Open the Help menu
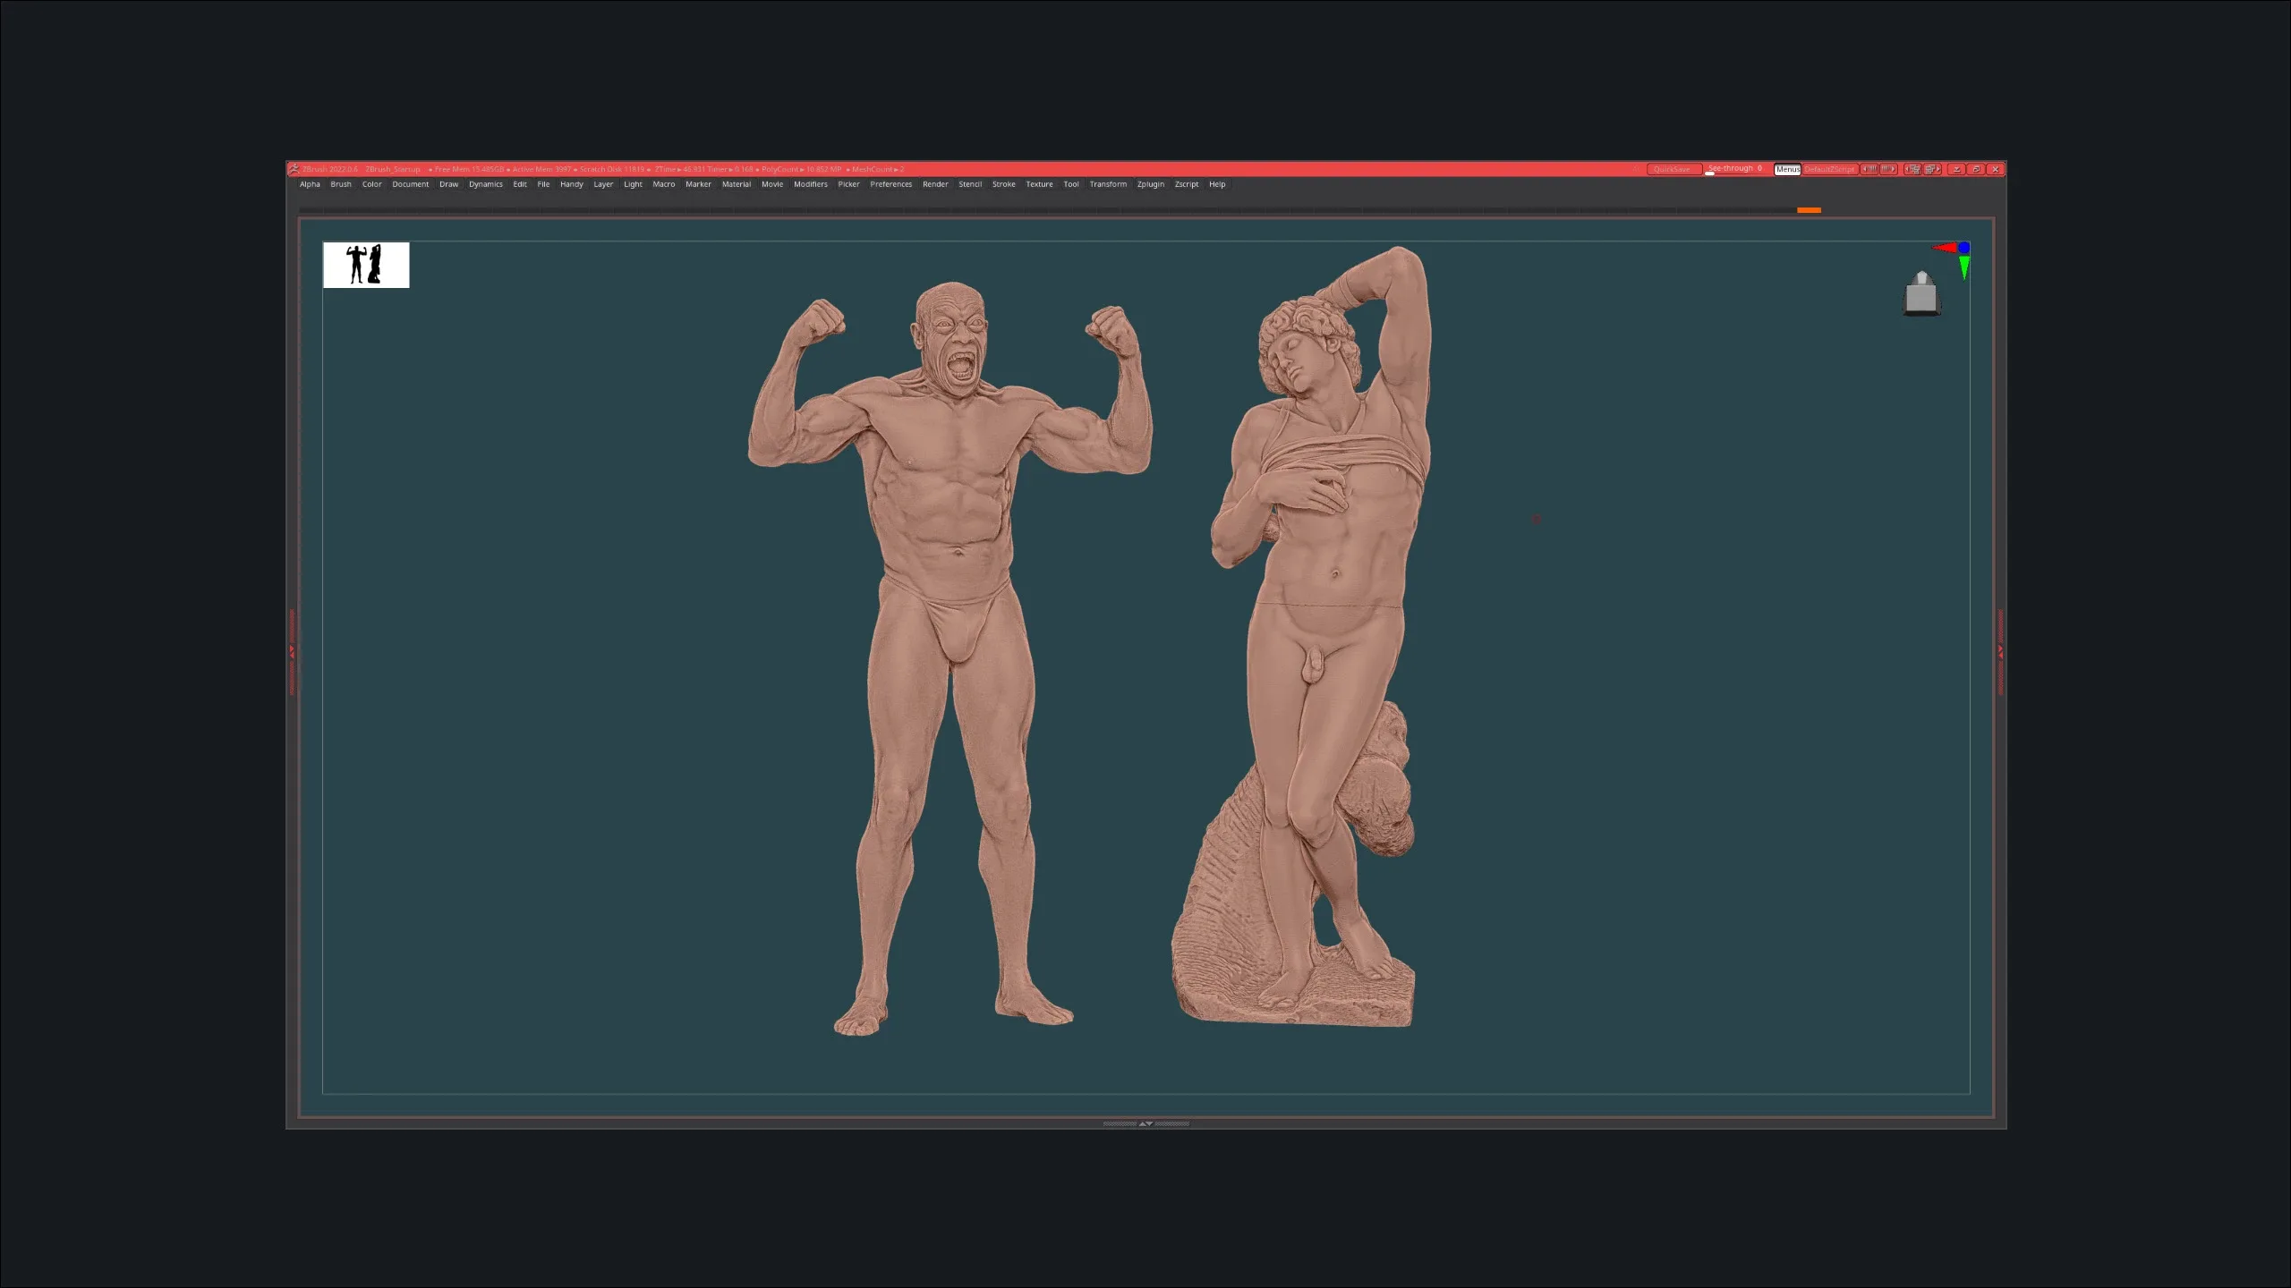Screen dimensions: 2291x1288 click(1217, 184)
